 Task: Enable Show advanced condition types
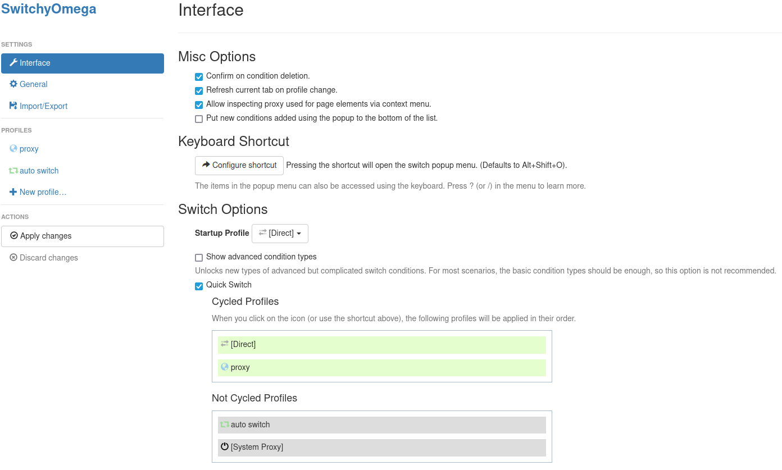click(x=199, y=257)
